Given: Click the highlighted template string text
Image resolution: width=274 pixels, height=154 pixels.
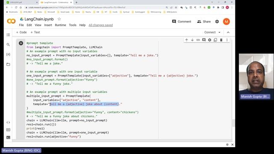Looking at the screenshot, I should pos(84,104).
